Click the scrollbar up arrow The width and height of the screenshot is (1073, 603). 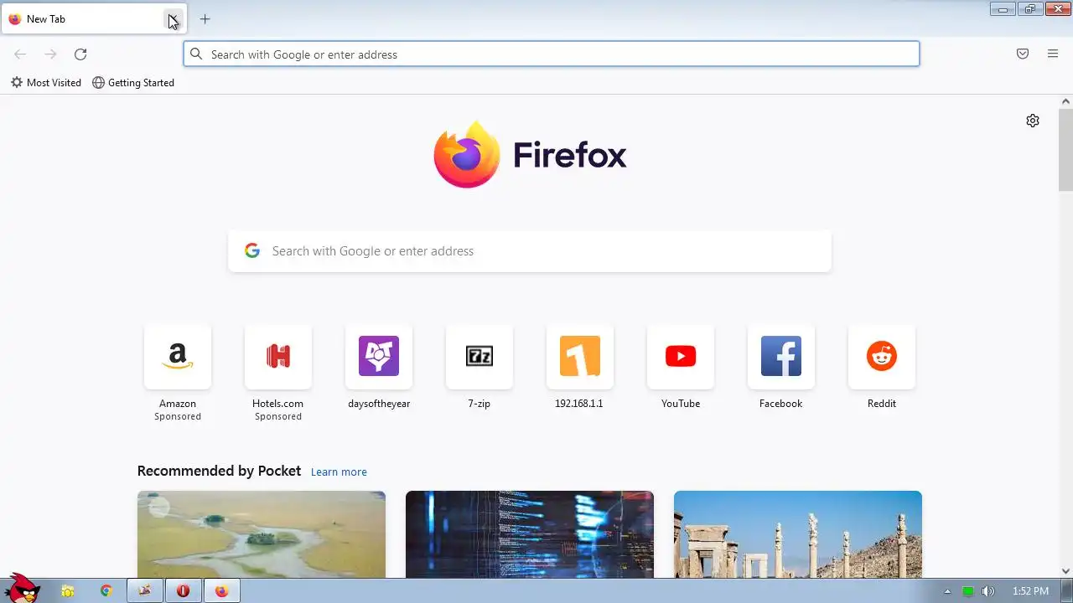click(1065, 101)
